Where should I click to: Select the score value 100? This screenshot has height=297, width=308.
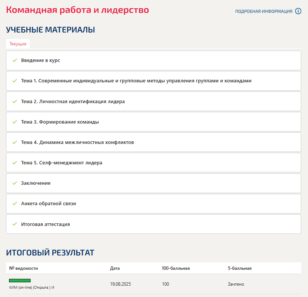[x=165, y=284]
